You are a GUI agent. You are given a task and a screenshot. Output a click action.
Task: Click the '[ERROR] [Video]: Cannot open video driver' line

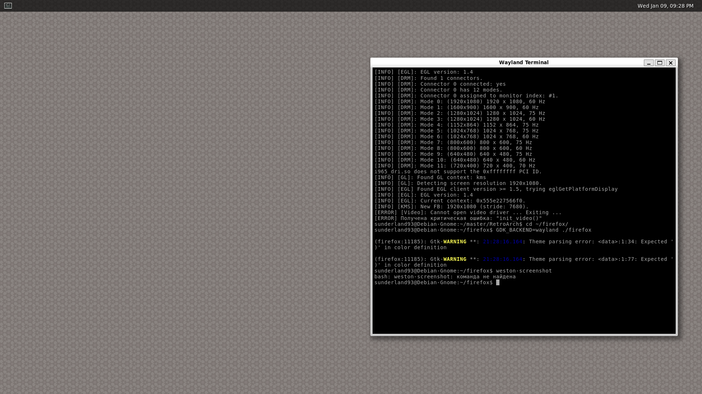click(x=468, y=212)
